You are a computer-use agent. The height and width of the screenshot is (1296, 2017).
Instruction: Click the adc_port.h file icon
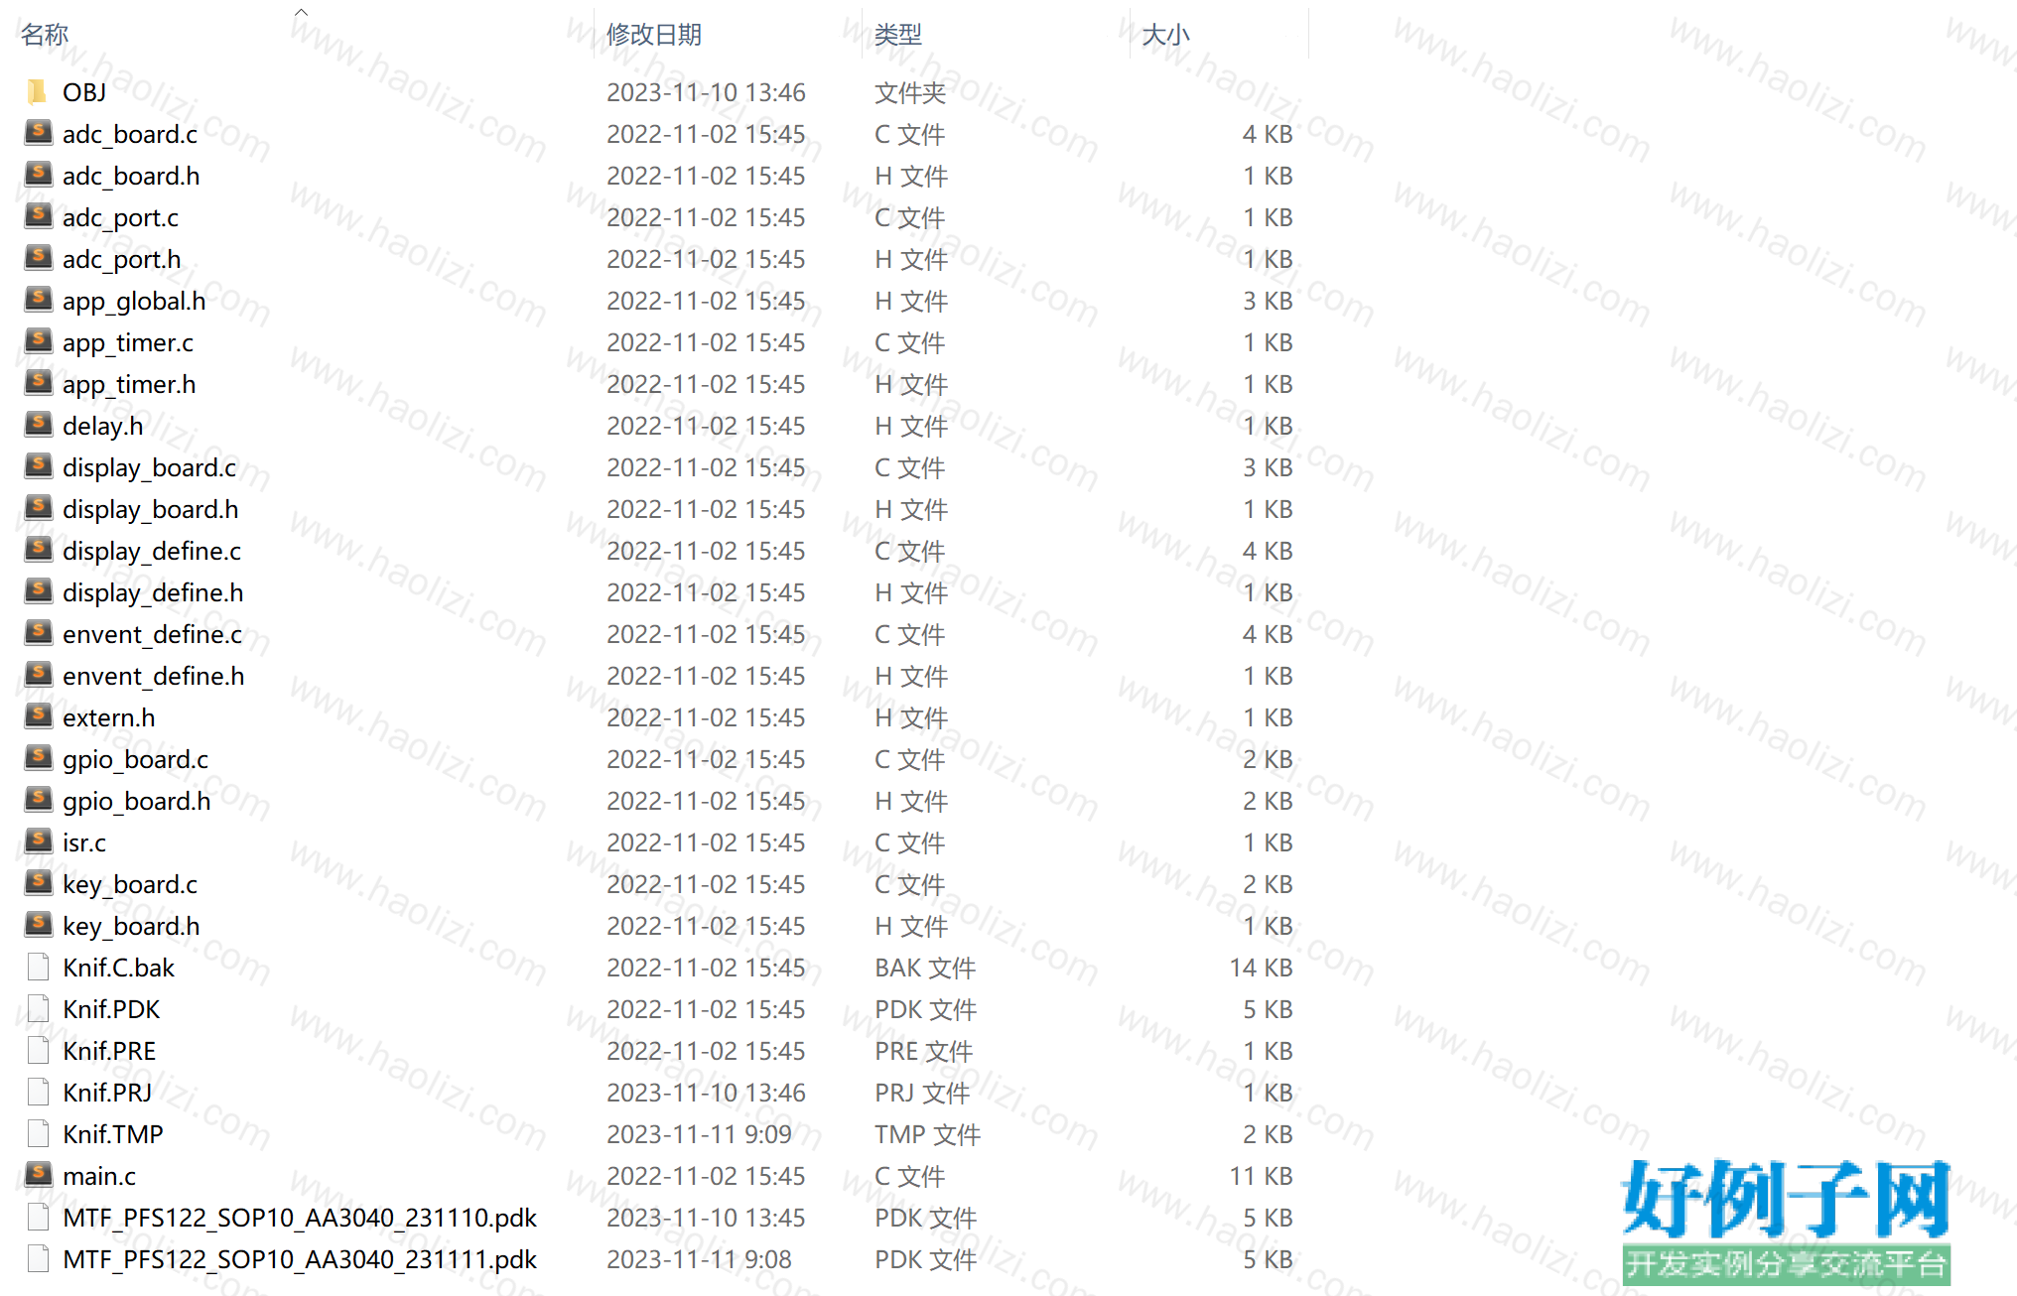click(38, 257)
